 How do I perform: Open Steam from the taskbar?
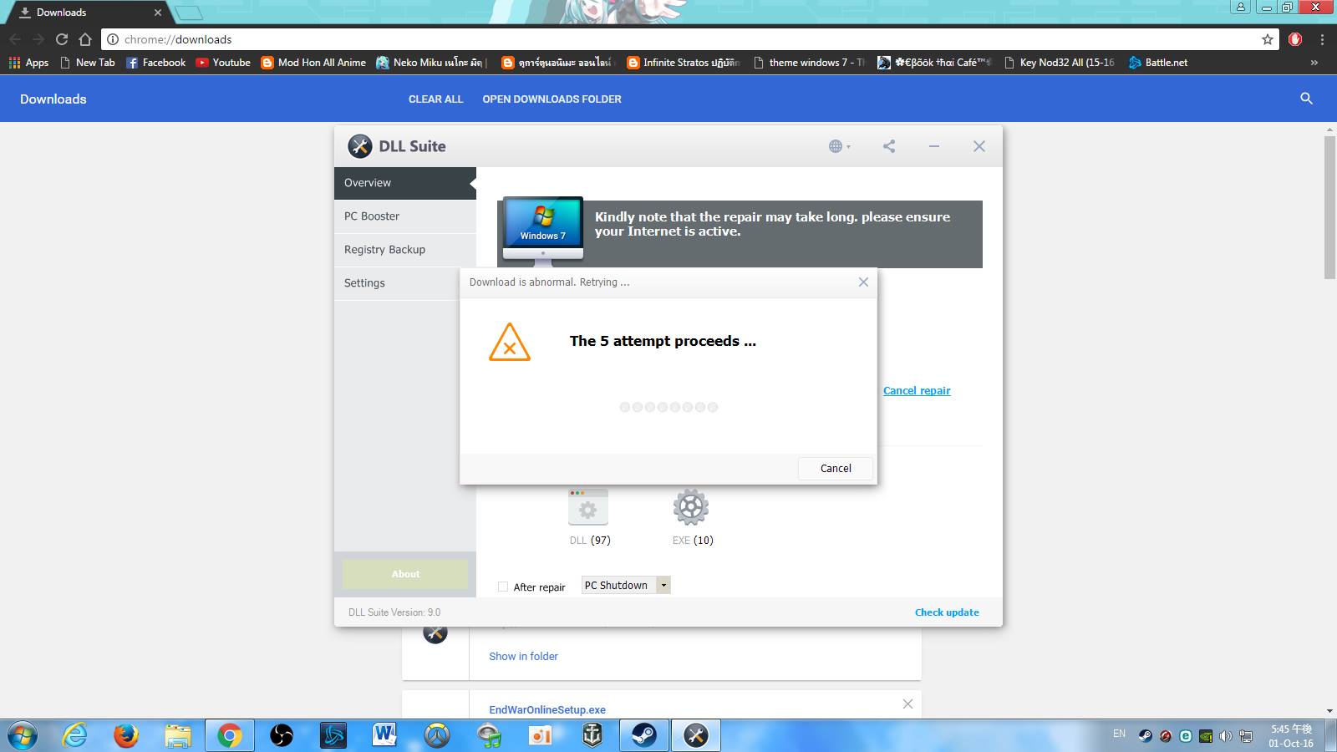click(643, 735)
